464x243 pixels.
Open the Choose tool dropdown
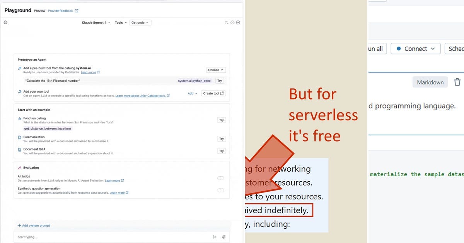[x=215, y=70]
